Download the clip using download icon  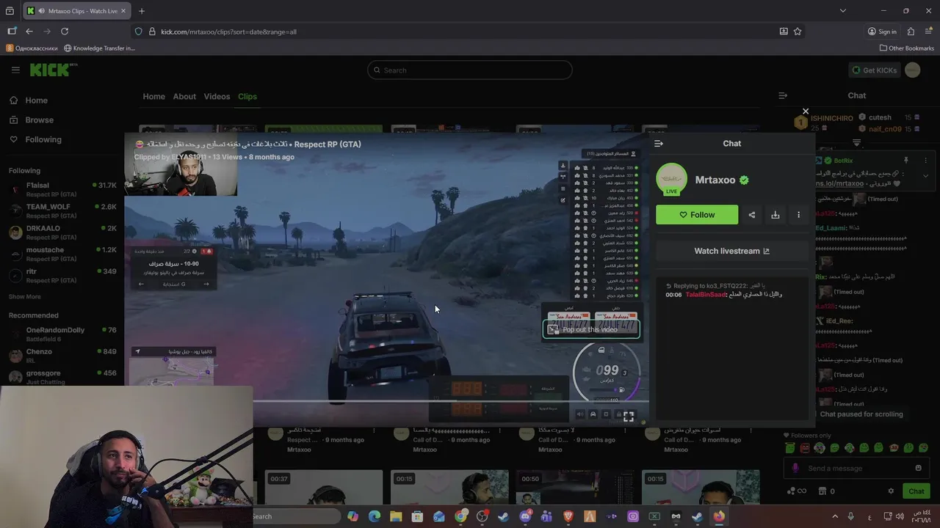775,215
